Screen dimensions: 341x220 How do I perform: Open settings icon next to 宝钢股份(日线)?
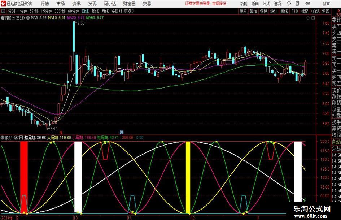click(x=28, y=18)
